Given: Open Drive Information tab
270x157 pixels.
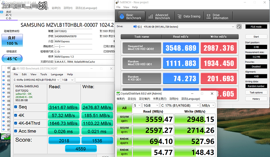Looking at the screenshot, I should (x=218, y=16).
